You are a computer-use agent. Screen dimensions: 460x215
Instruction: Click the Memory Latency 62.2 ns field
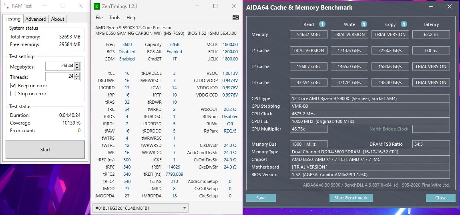431,34
